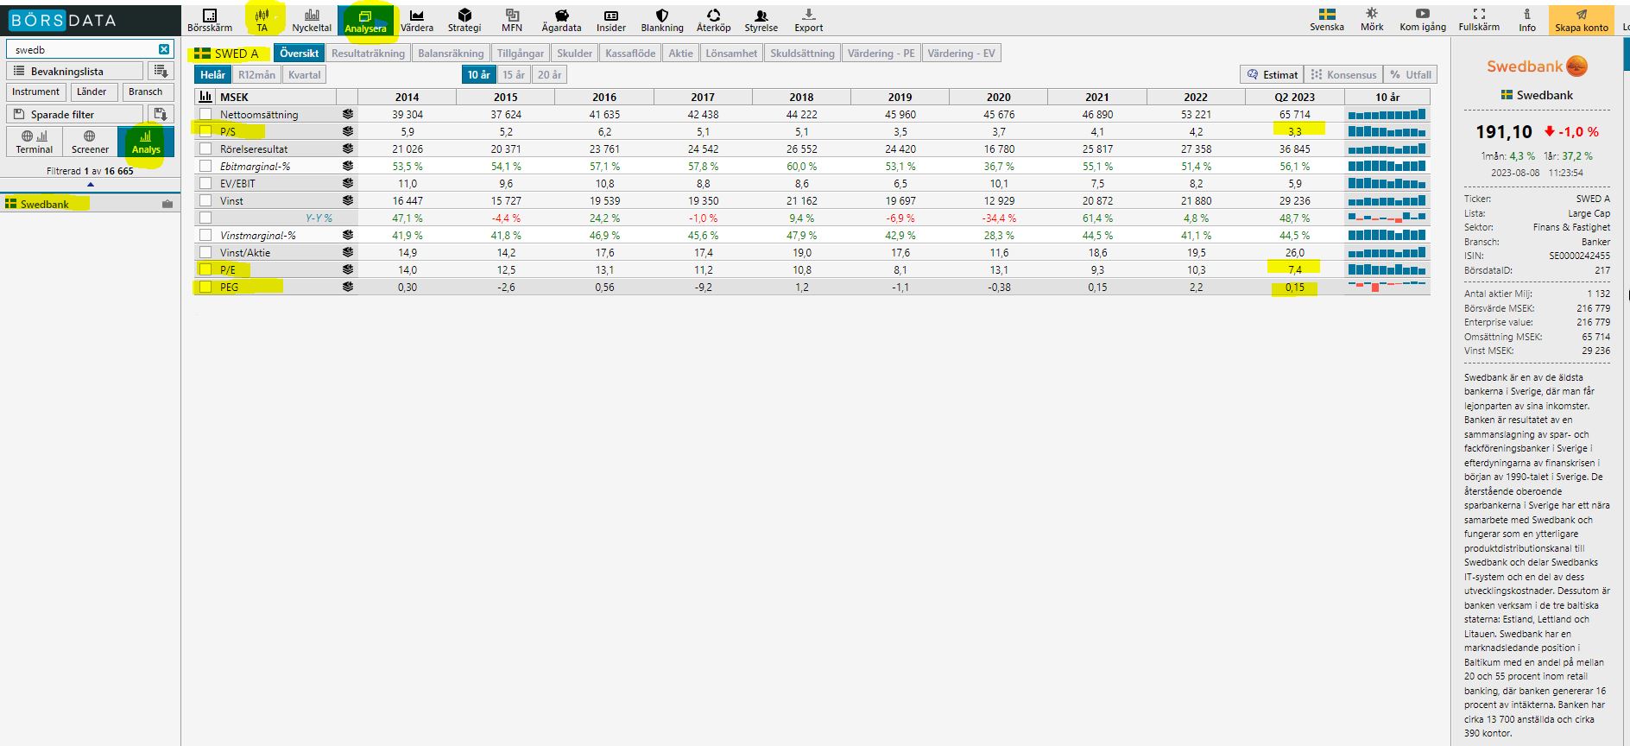
Task: Click the layers icon in P/E row
Action: (347, 269)
